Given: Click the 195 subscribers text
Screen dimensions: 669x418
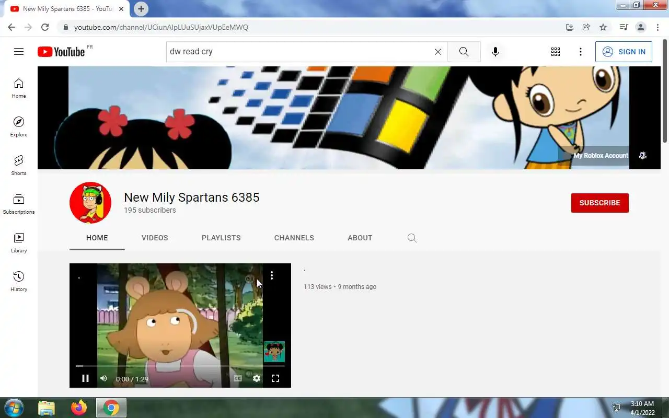Looking at the screenshot, I should 149,210.
